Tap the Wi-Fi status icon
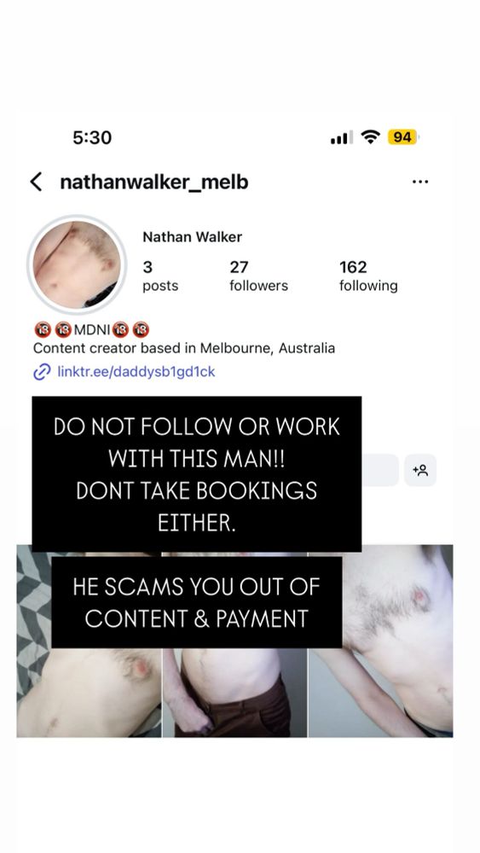This screenshot has width=480, height=853. click(x=371, y=137)
